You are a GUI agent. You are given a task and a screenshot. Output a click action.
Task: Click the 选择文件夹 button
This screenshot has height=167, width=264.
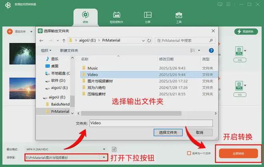pos(168,132)
